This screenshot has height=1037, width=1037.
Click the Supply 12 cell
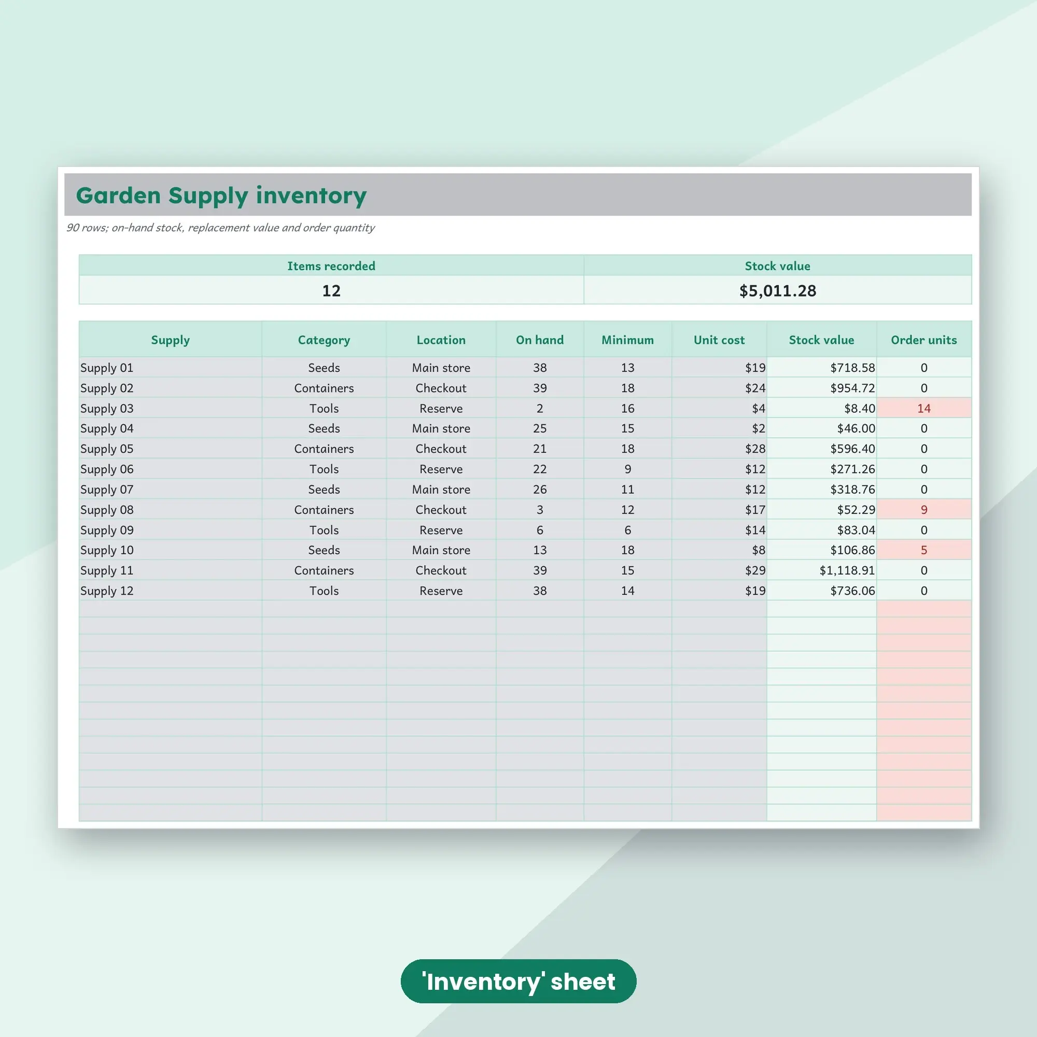(170, 591)
